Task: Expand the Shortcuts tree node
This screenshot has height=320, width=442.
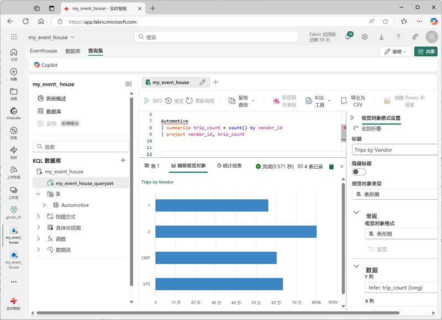Action: [39, 216]
